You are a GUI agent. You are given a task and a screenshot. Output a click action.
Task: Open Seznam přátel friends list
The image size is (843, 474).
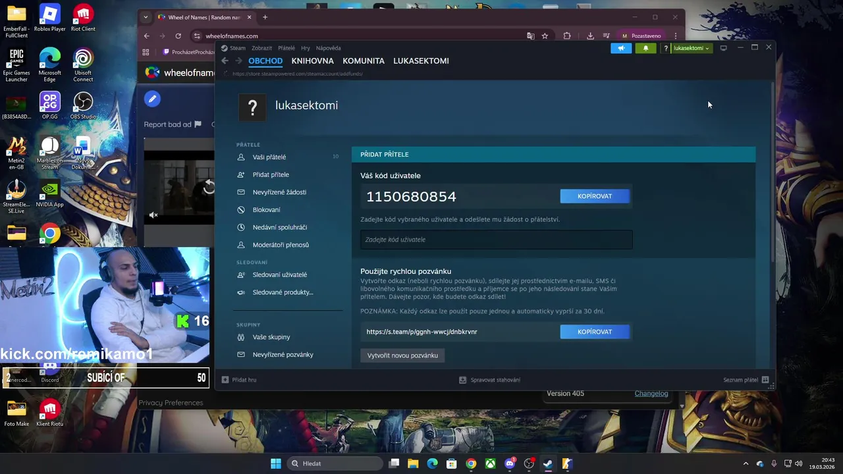pos(746,380)
